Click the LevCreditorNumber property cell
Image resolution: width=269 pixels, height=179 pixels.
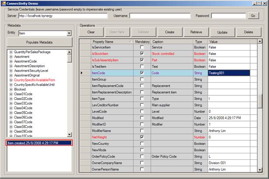[112, 105]
